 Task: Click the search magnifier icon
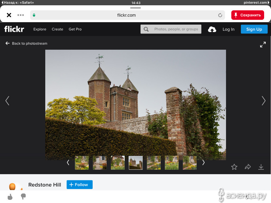(146, 29)
